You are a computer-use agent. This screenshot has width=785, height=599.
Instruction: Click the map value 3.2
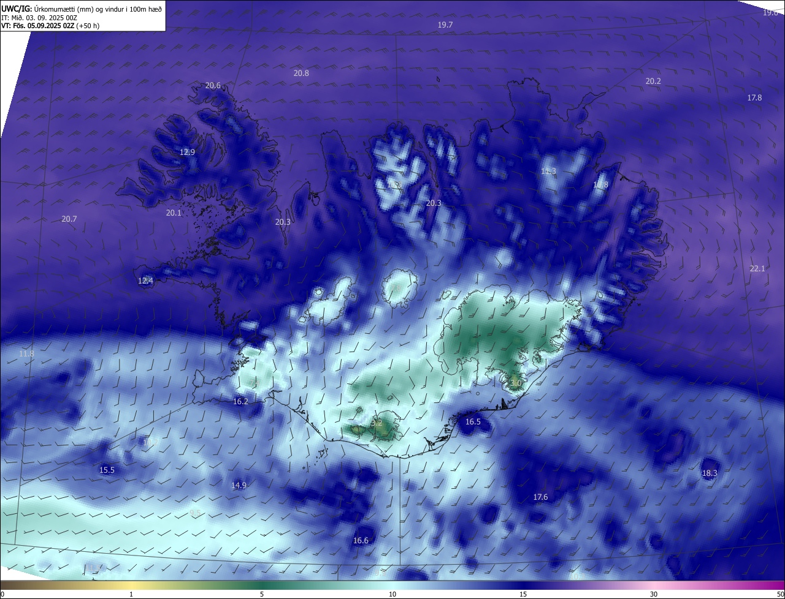[377, 423]
